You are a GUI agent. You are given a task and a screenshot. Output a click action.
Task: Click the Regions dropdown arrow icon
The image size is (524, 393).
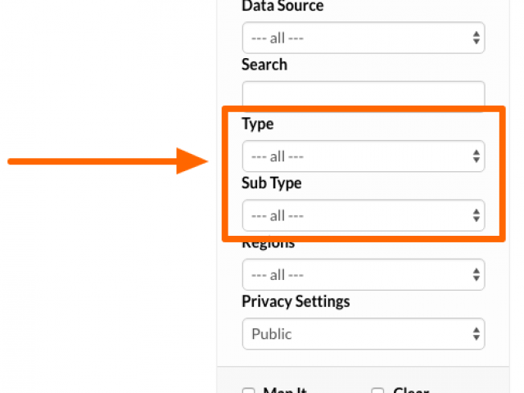pos(477,274)
